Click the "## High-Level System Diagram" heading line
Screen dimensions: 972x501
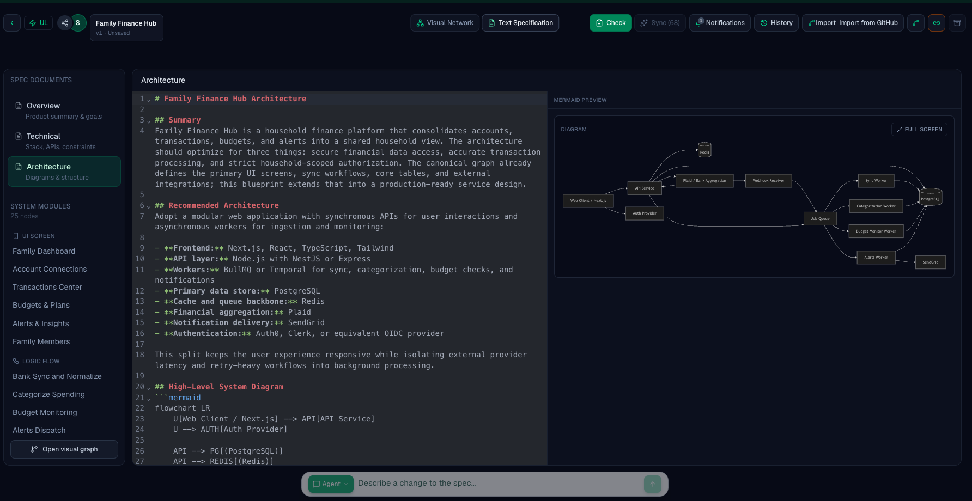point(219,387)
